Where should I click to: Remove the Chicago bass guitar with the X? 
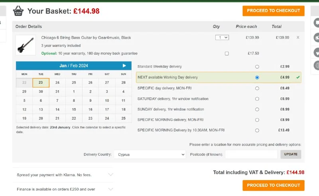click(298, 37)
